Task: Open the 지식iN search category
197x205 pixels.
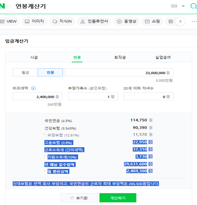Action: coord(62,21)
